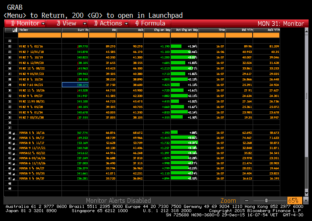Viewport: 312px width, 221px height.
Task: Click the Time column header
Action: pyautogui.click(x=212, y=30)
